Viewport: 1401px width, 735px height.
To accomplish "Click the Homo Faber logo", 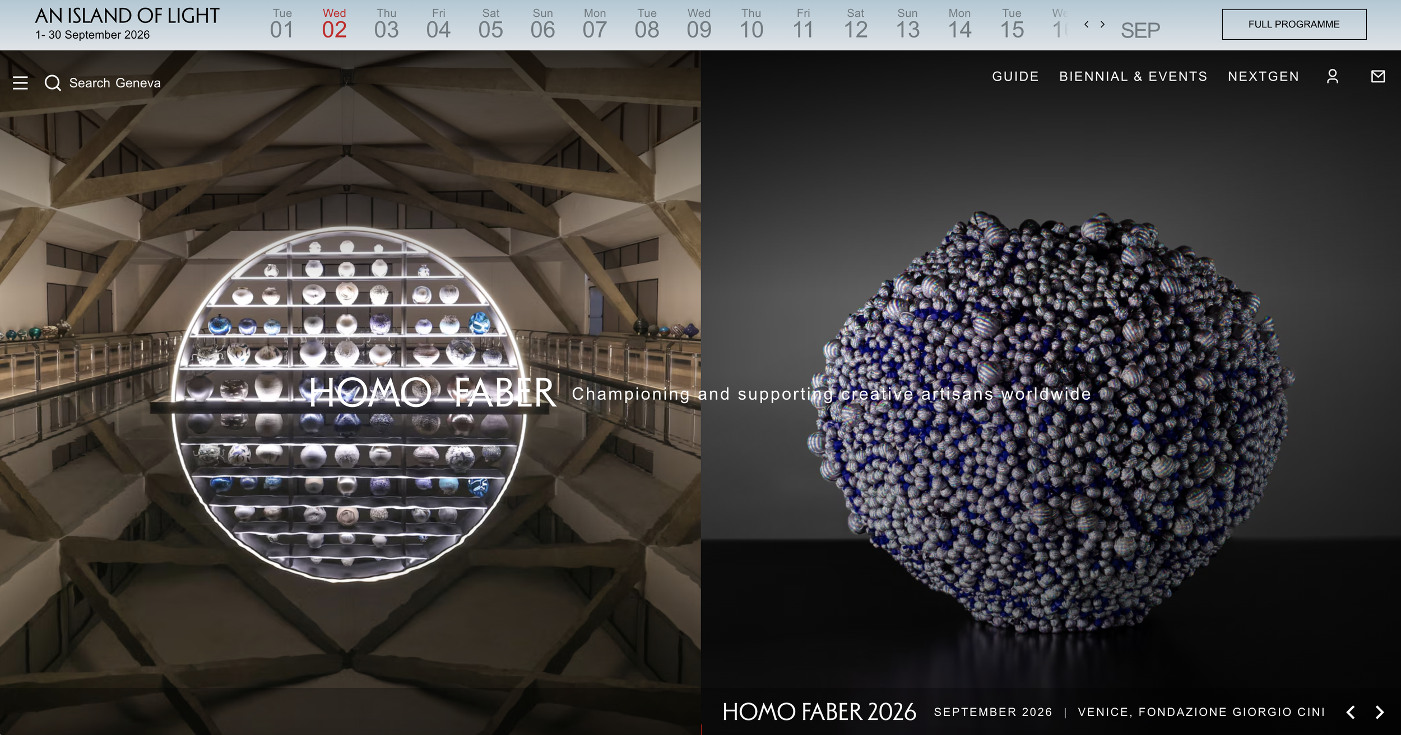I will point(433,393).
